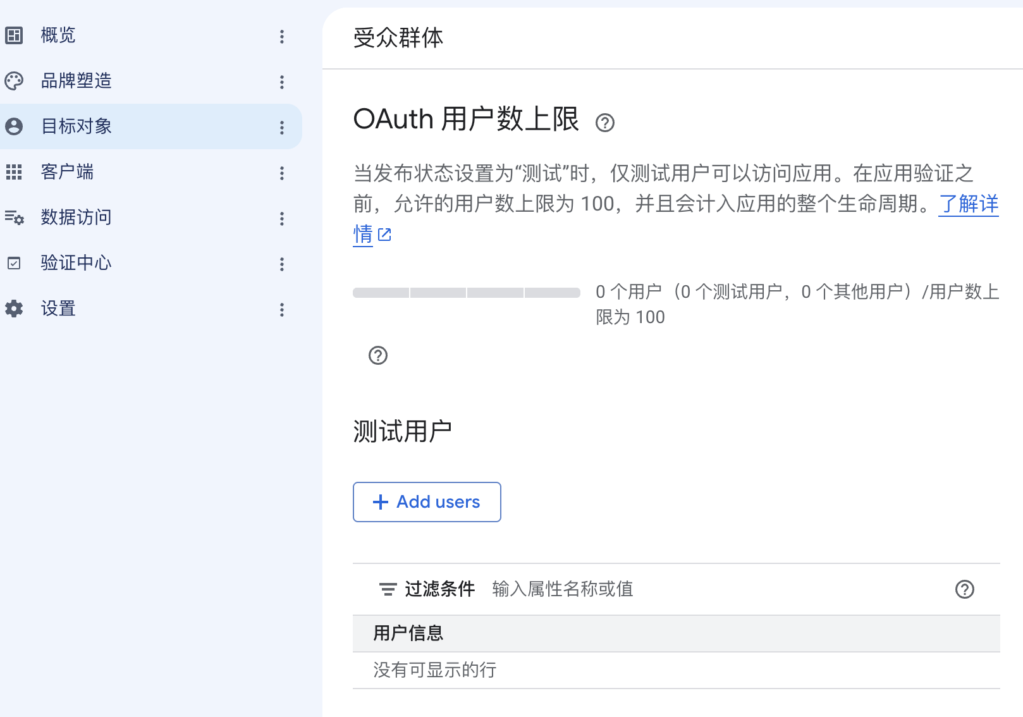Open the more options menu for 数据访问
Viewport: 1023px width, 717px height.
point(282,218)
